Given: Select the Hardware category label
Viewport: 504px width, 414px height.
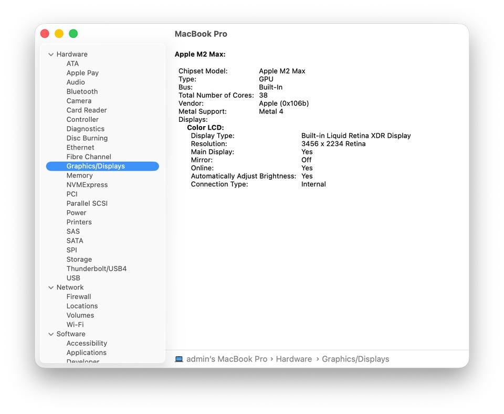Looking at the screenshot, I should click(x=72, y=54).
